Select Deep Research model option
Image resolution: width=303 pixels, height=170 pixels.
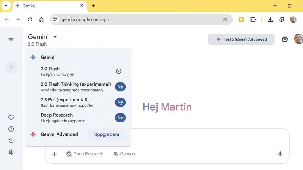[78, 118]
